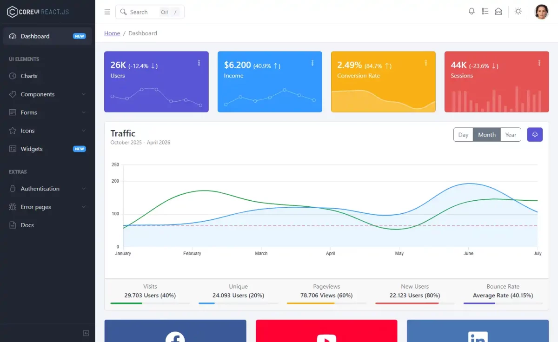
Task: Click the CoreUI React.js logo
Action: (38, 12)
